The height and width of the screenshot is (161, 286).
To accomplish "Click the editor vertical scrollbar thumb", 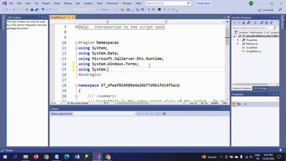I will pos(227,37).
